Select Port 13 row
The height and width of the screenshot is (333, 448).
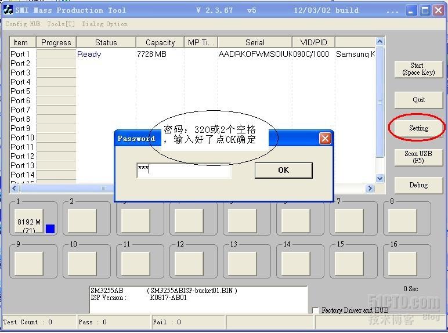[x=62, y=165]
